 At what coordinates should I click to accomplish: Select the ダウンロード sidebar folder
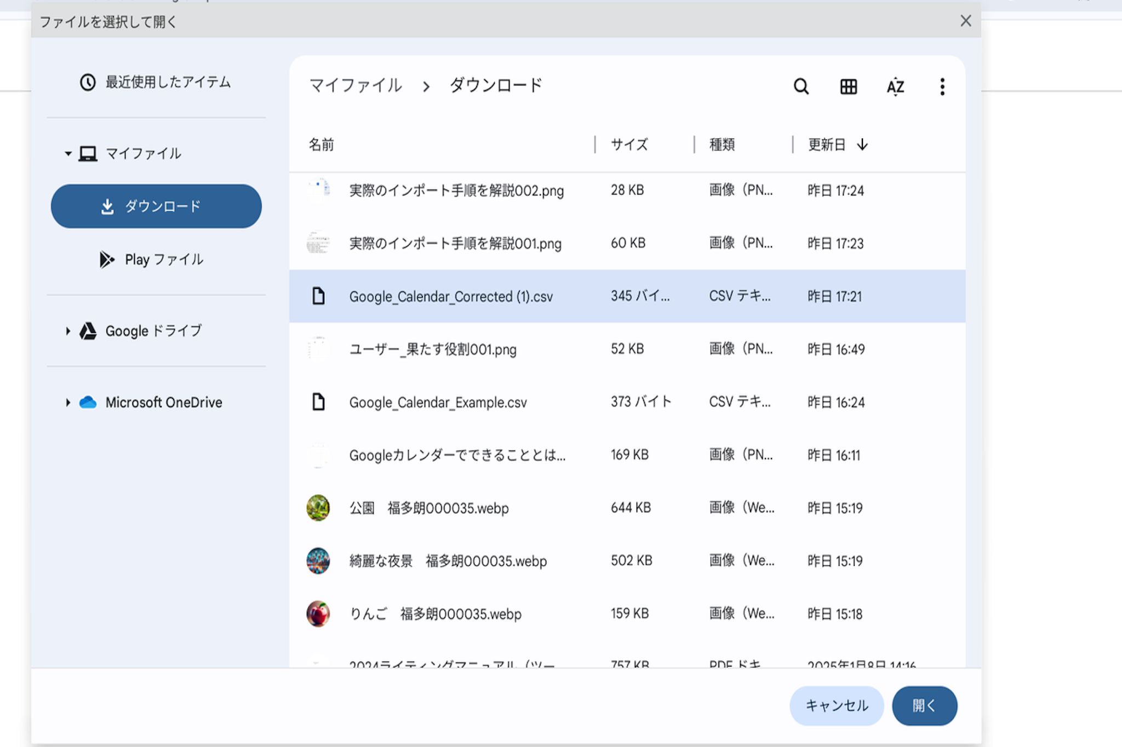tap(156, 206)
